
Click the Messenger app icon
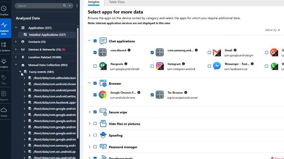(217, 66)
